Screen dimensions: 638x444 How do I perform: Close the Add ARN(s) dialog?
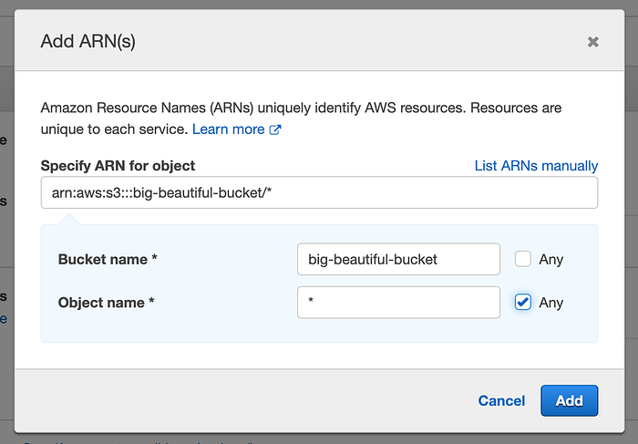point(592,42)
